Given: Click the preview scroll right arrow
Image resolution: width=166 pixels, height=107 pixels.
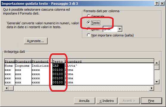Looking at the screenshot, I should tap(152, 88).
